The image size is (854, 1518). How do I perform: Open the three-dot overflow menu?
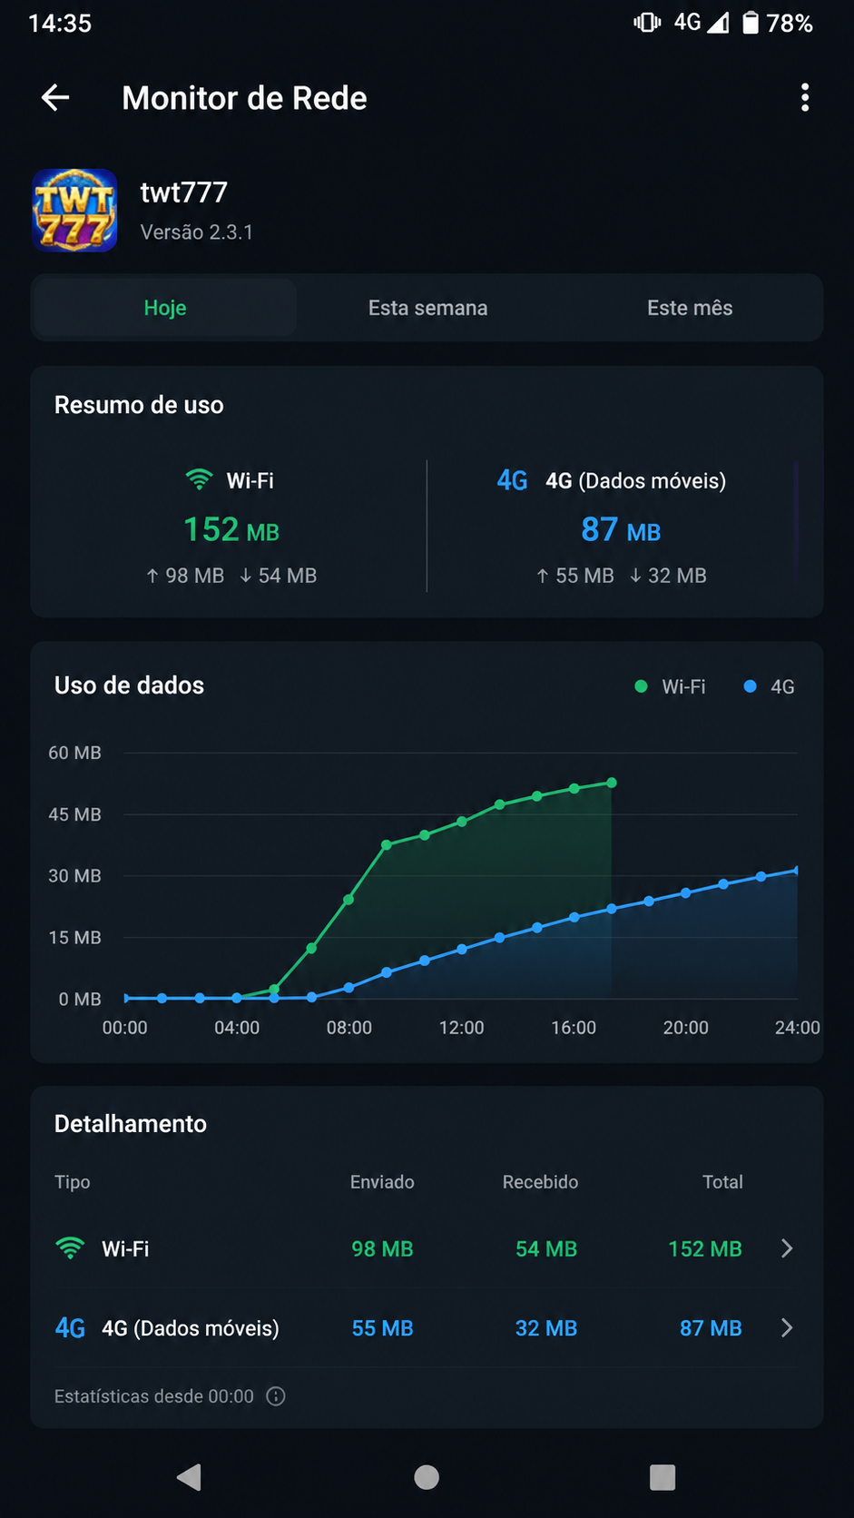click(805, 97)
